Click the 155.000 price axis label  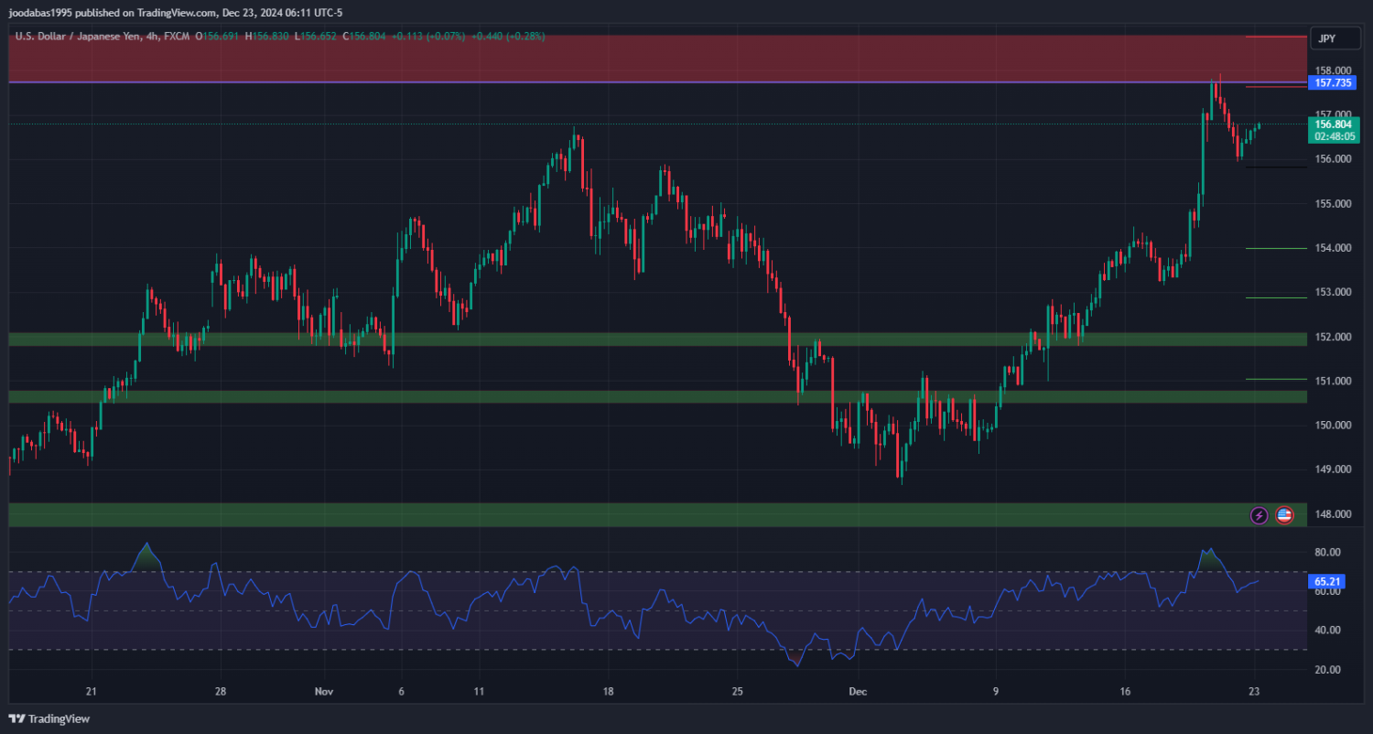1333,203
